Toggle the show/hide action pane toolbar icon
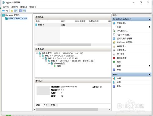Viewport: 153px width, 116px height. 24,11
